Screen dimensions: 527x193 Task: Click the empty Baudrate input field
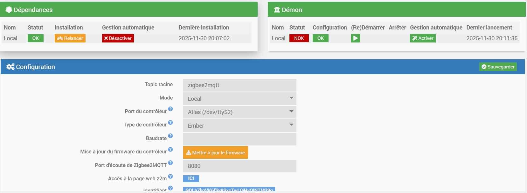click(240, 139)
